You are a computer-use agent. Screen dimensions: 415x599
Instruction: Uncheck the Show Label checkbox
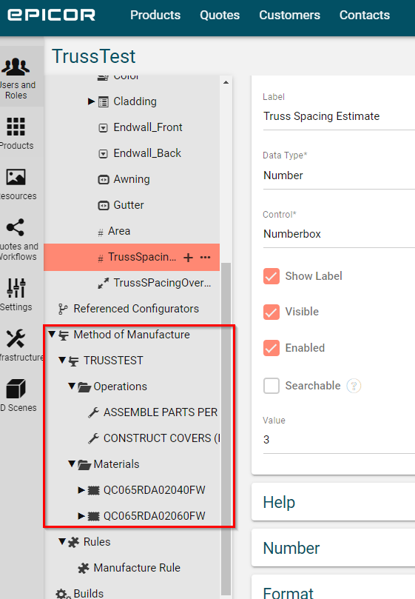click(271, 276)
